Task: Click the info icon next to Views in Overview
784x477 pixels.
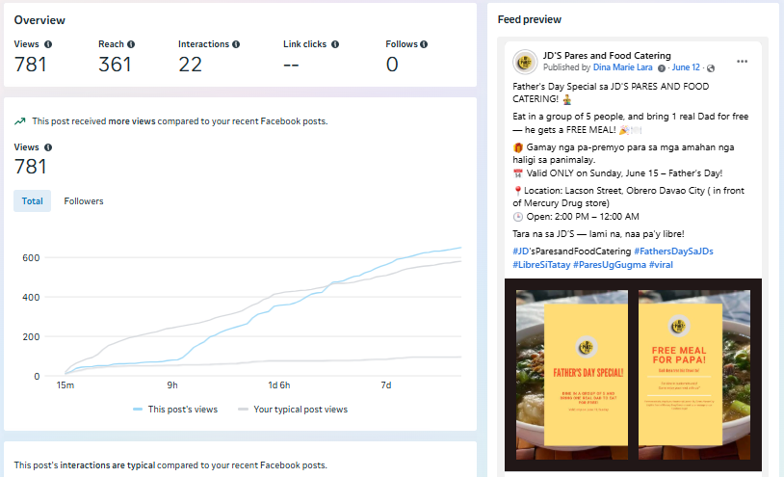Action: (x=48, y=44)
